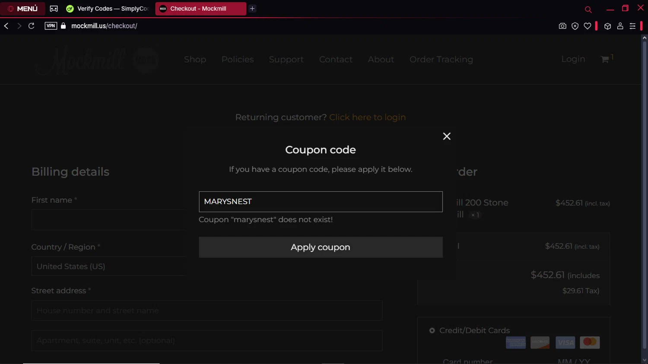Image resolution: width=648 pixels, height=364 pixels.
Task: Click the apartment, suite, unit field
Action: (x=206, y=341)
